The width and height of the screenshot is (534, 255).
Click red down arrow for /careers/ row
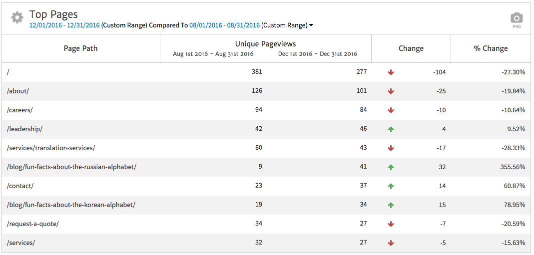click(391, 110)
